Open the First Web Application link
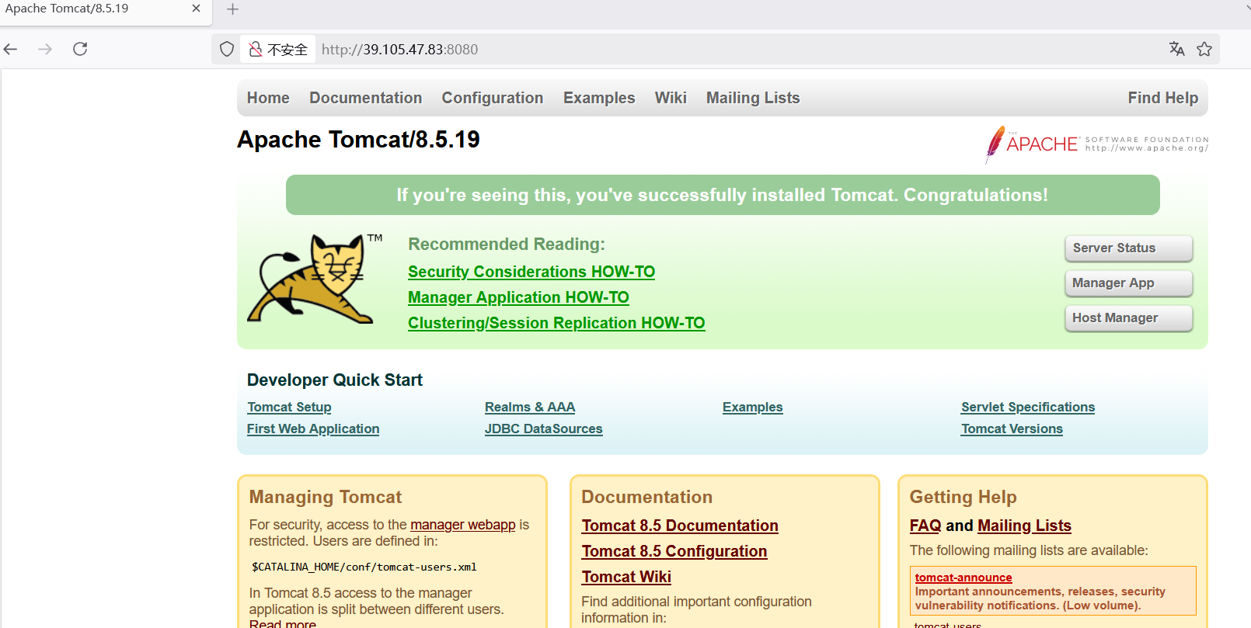The image size is (1251, 628). [313, 429]
